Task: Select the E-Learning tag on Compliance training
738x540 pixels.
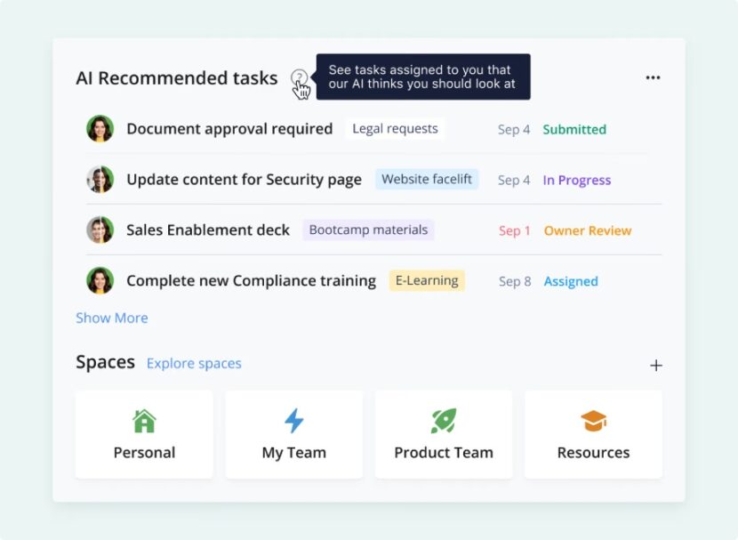Action: pos(427,280)
